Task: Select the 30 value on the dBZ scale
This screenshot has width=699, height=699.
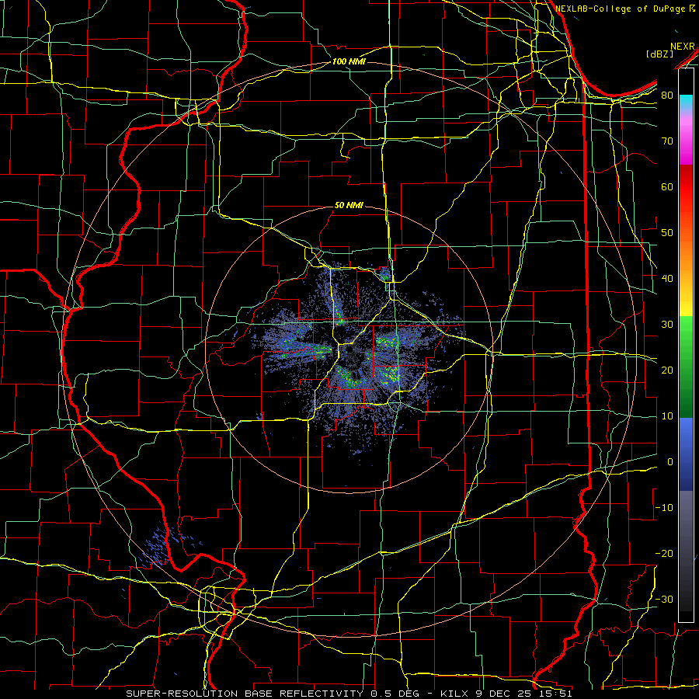Action: click(667, 324)
